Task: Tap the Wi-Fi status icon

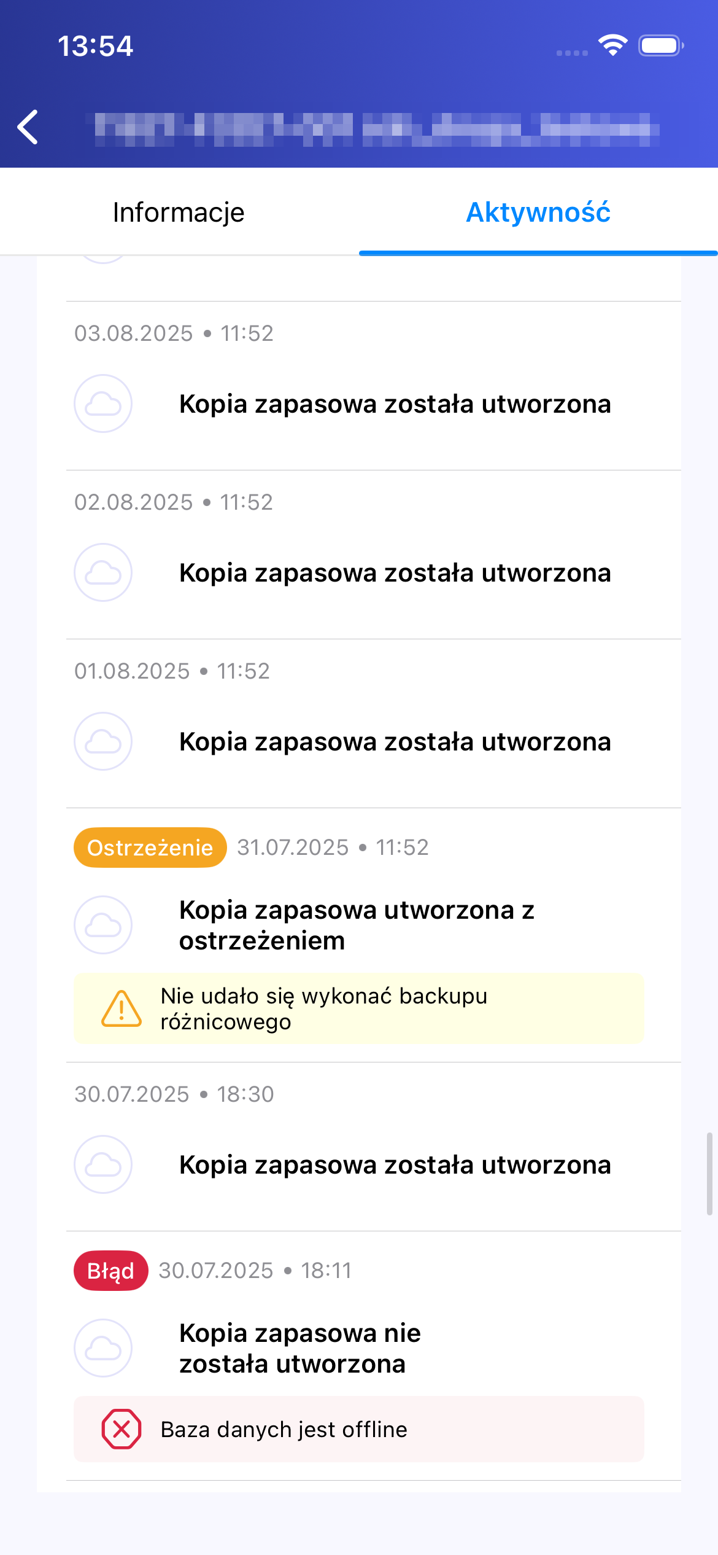Action: click(612, 45)
